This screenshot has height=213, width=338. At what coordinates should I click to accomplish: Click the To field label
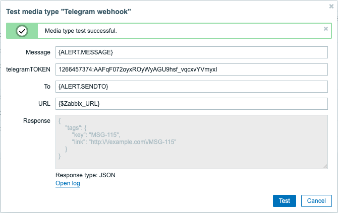tap(47, 87)
